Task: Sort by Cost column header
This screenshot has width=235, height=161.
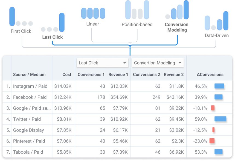Action: [67, 74]
